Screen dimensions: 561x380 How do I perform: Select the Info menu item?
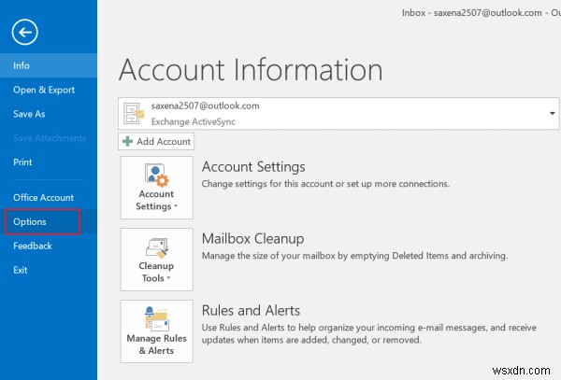22,65
